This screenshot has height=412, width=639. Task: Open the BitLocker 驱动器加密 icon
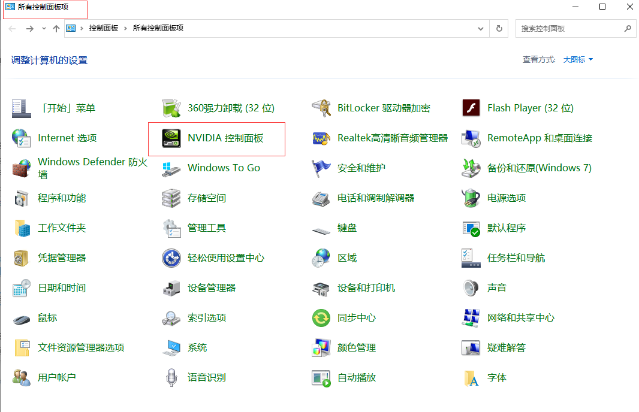coord(321,108)
